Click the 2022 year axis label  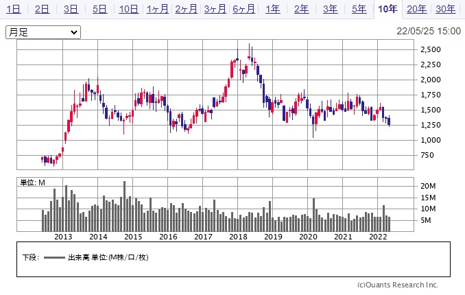pyautogui.click(x=378, y=237)
